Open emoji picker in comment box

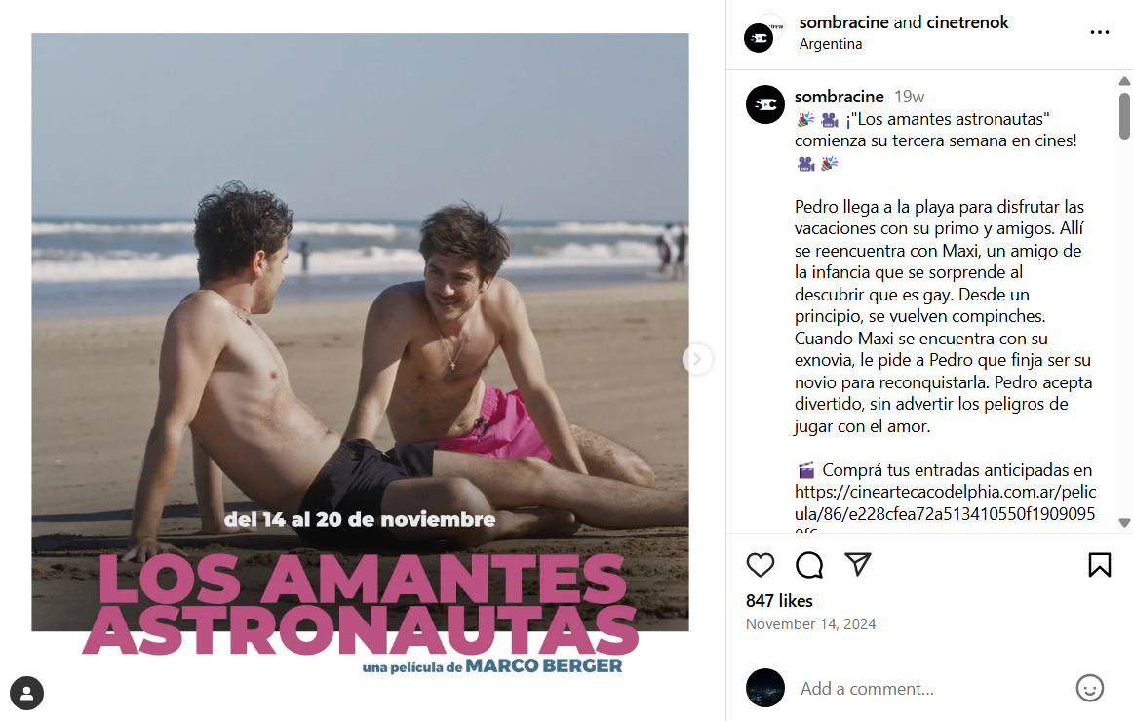pos(1090,688)
